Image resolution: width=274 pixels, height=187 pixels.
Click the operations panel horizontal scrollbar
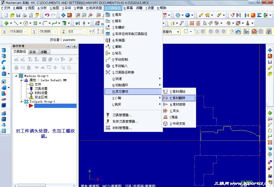coord(45,185)
